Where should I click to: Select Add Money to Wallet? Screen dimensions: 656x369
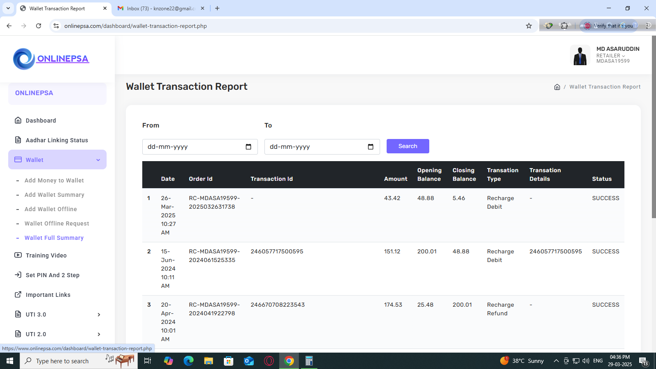pyautogui.click(x=54, y=180)
